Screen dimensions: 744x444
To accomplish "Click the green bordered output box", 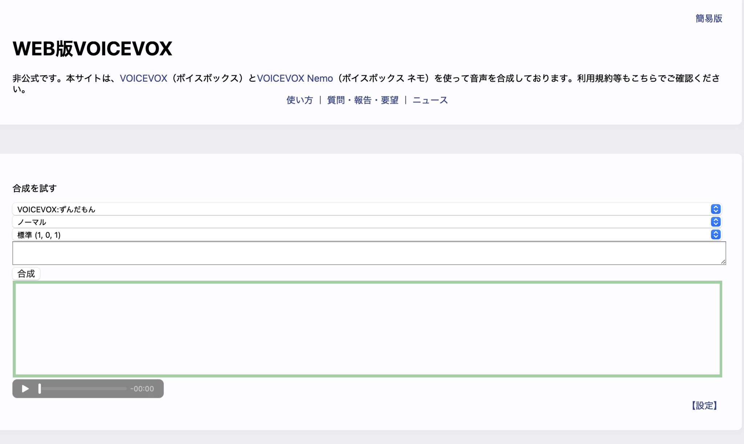I will pyautogui.click(x=367, y=329).
